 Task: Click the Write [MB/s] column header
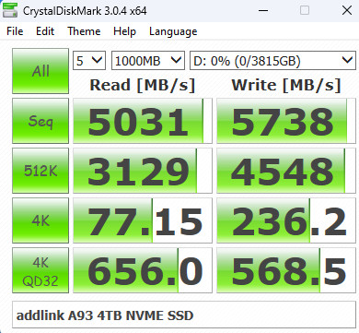click(286, 85)
